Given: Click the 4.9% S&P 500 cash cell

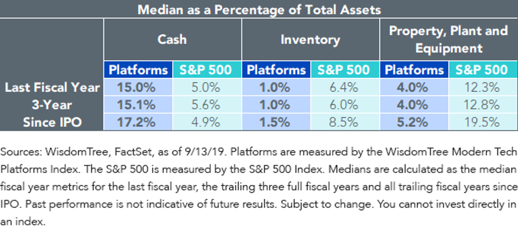Looking at the screenshot, I should (x=206, y=122).
